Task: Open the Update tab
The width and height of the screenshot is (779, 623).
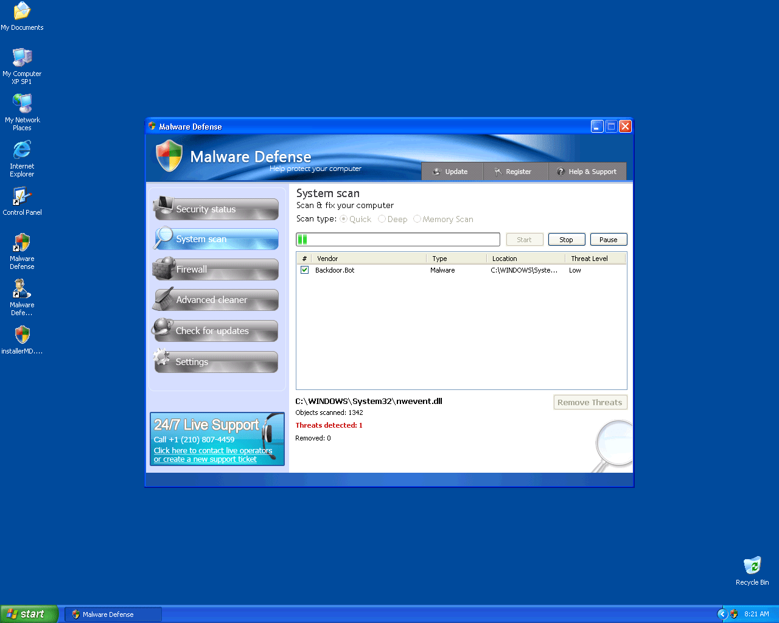Action: (x=451, y=172)
